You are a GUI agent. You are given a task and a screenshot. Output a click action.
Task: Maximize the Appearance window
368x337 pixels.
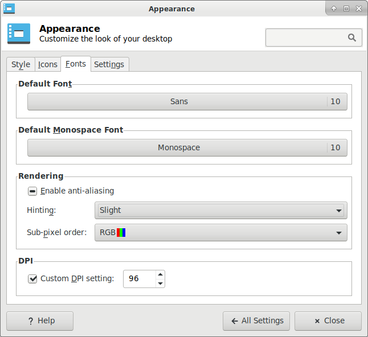tap(346, 9)
